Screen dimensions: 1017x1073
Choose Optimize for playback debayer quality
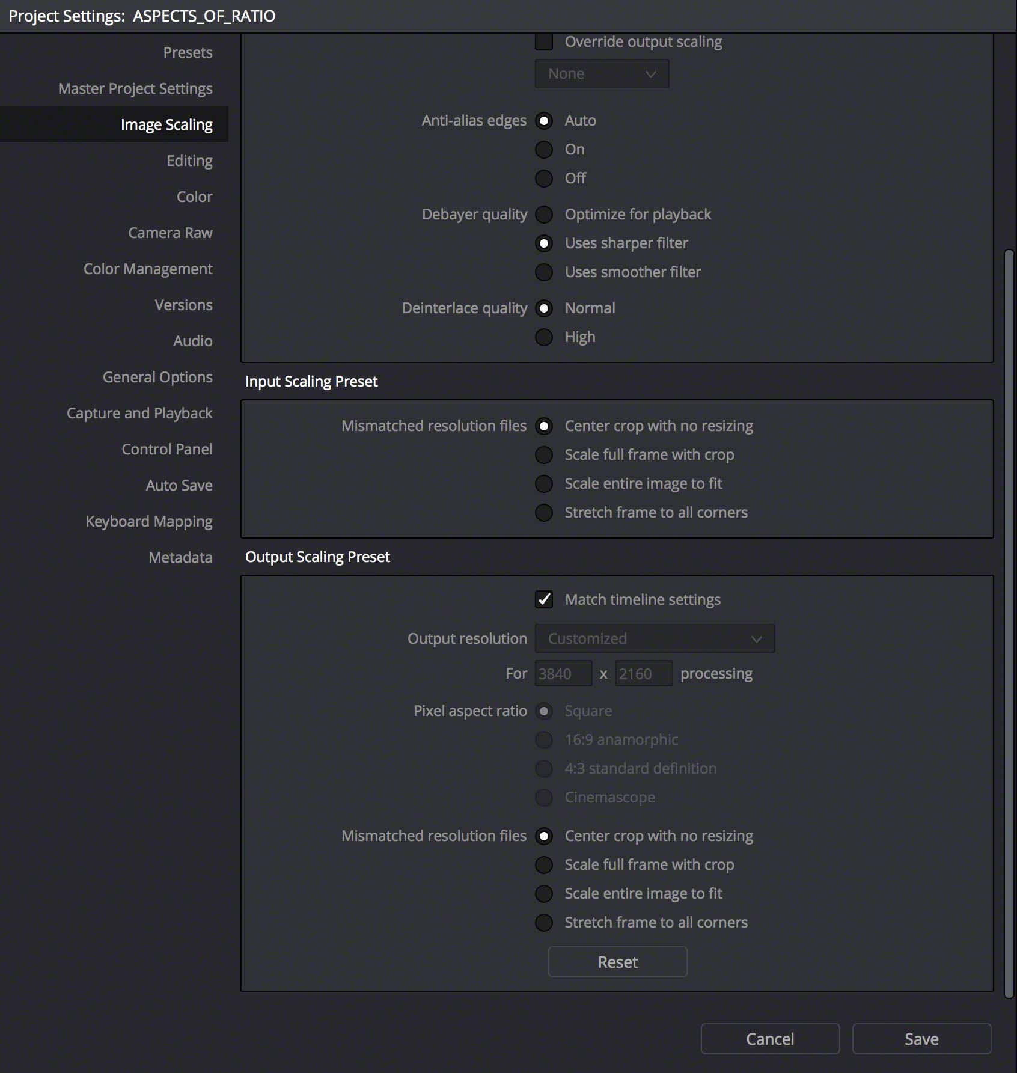coord(544,215)
